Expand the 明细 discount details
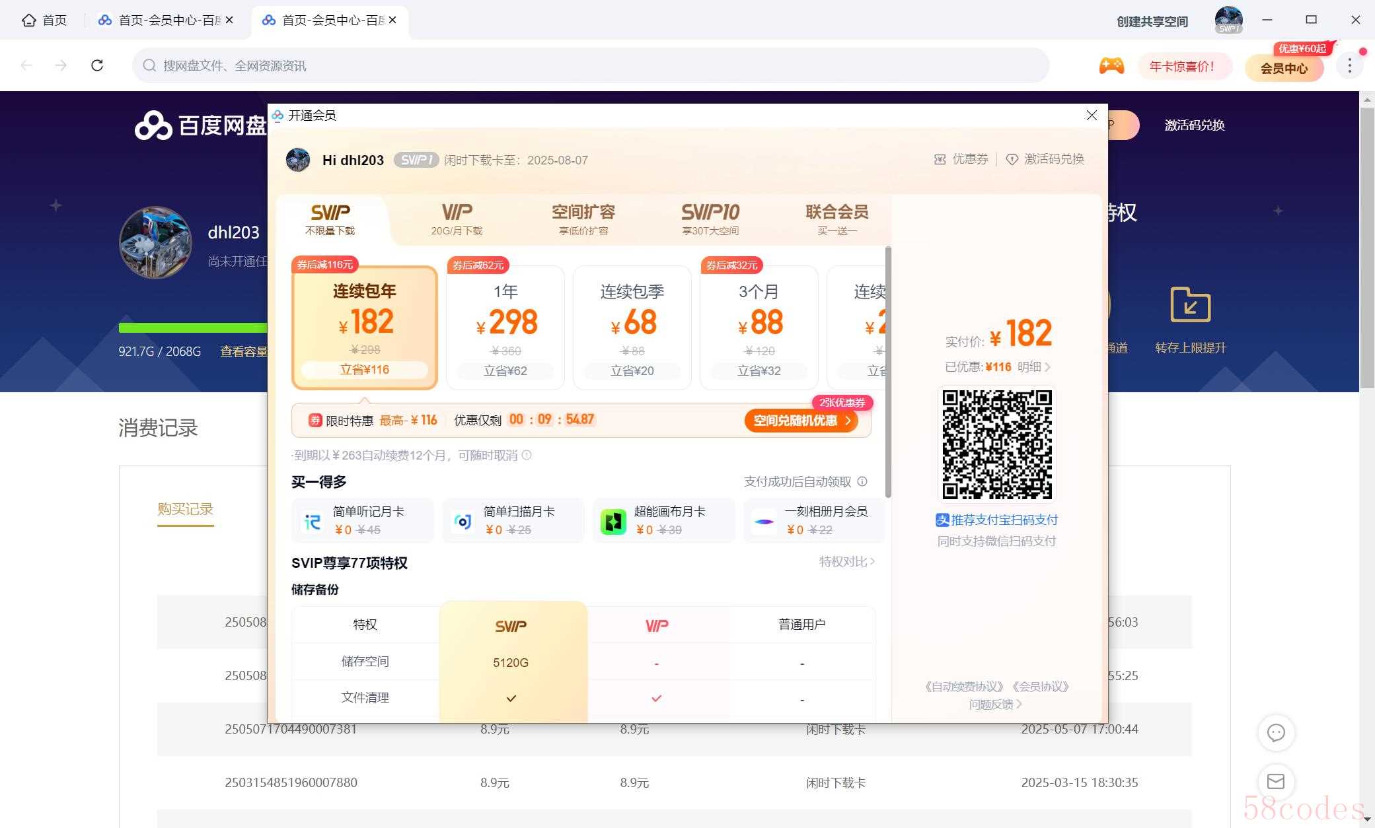Viewport: 1375px width, 828px height. coord(1033,366)
